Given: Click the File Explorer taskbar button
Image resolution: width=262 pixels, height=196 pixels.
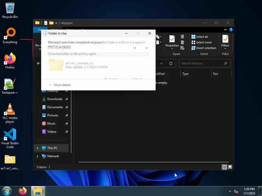Looking at the screenshot, I should [x=38, y=191].
